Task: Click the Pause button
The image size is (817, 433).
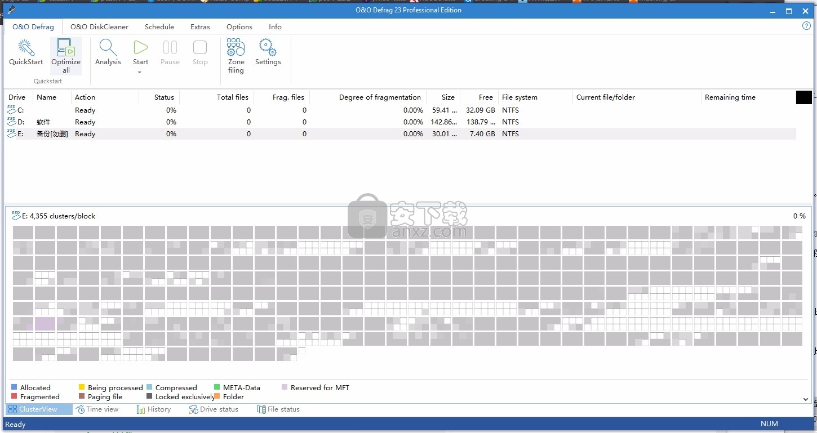Action: coord(170,53)
